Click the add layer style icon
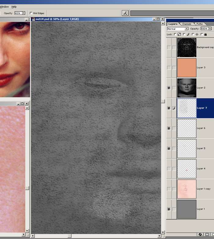Viewport: 214px width, 239px height. [x=200, y=235]
